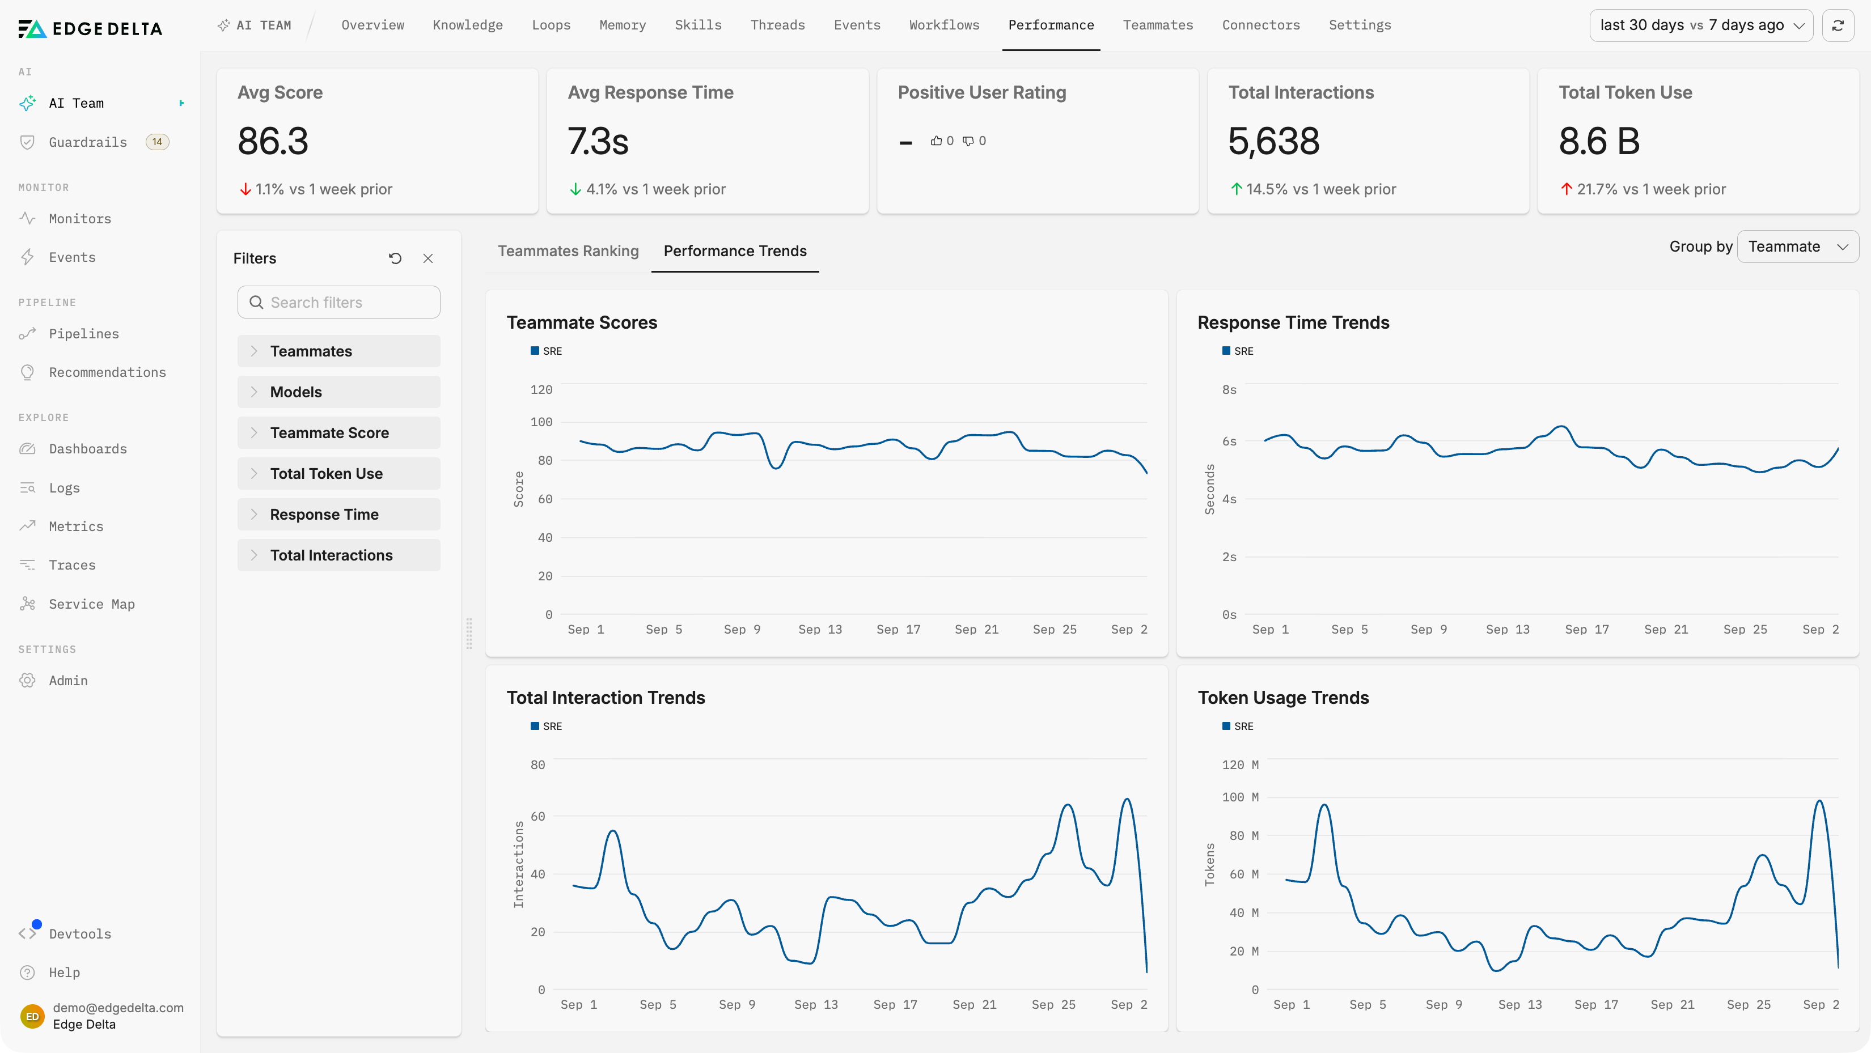The image size is (1871, 1053).
Task: Switch to the Teammates Ranking tab
Action: pyautogui.click(x=568, y=251)
